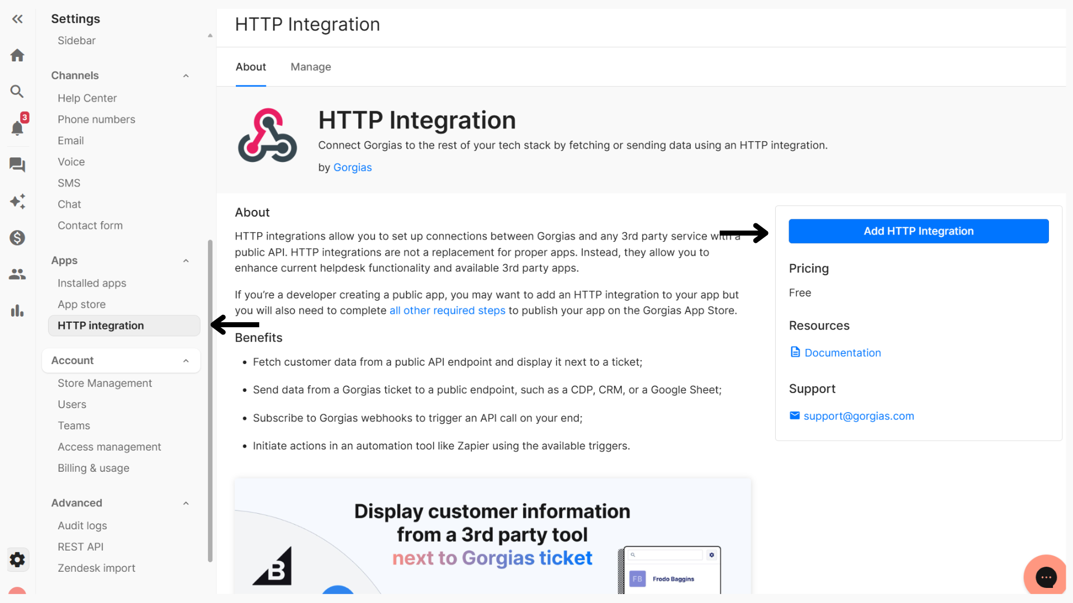The image size is (1073, 603).
Task: Collapse the Apps section chevron
Action: tap(186, 261)
